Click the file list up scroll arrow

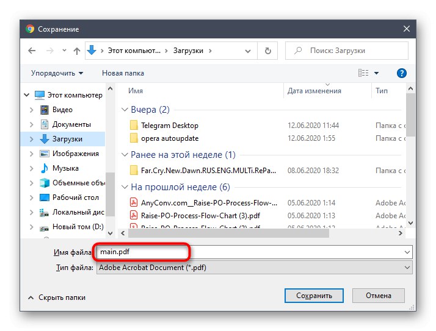point(410,89)
